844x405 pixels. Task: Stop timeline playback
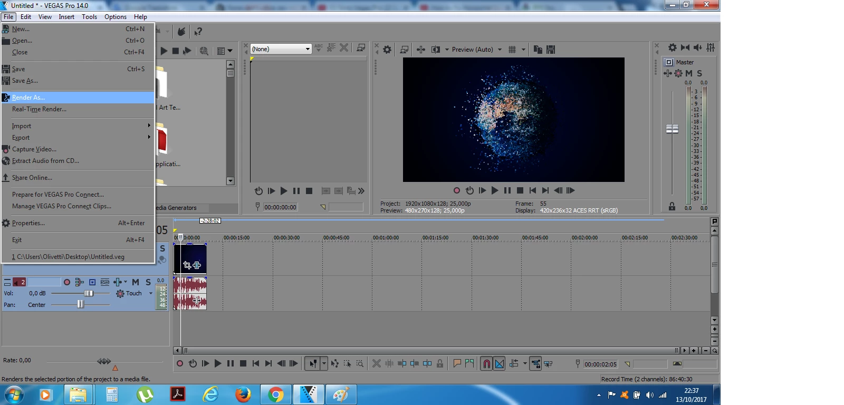point(243,363)
